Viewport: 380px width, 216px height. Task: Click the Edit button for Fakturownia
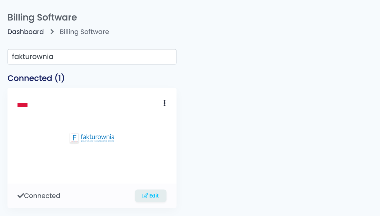click(151, 196)
